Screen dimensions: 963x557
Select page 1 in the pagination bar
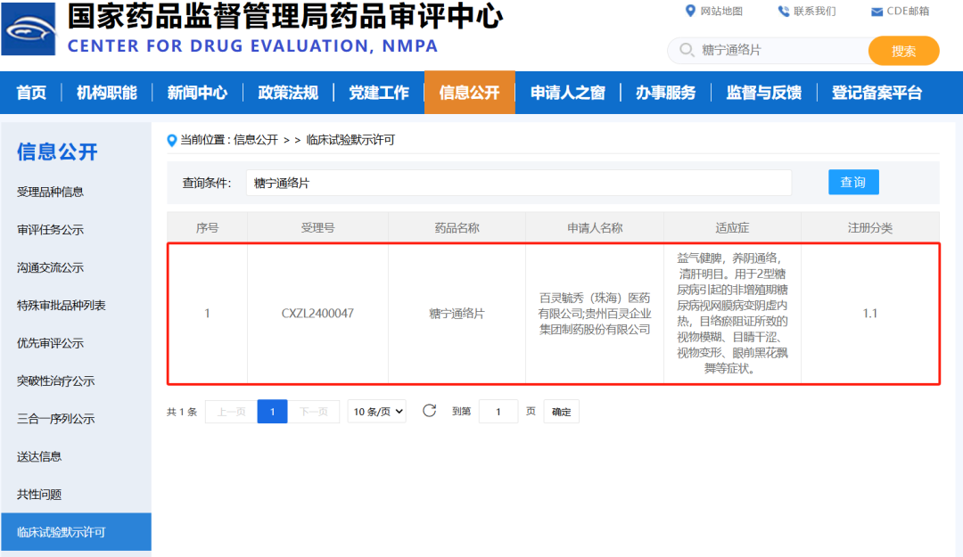pos(272,411)
